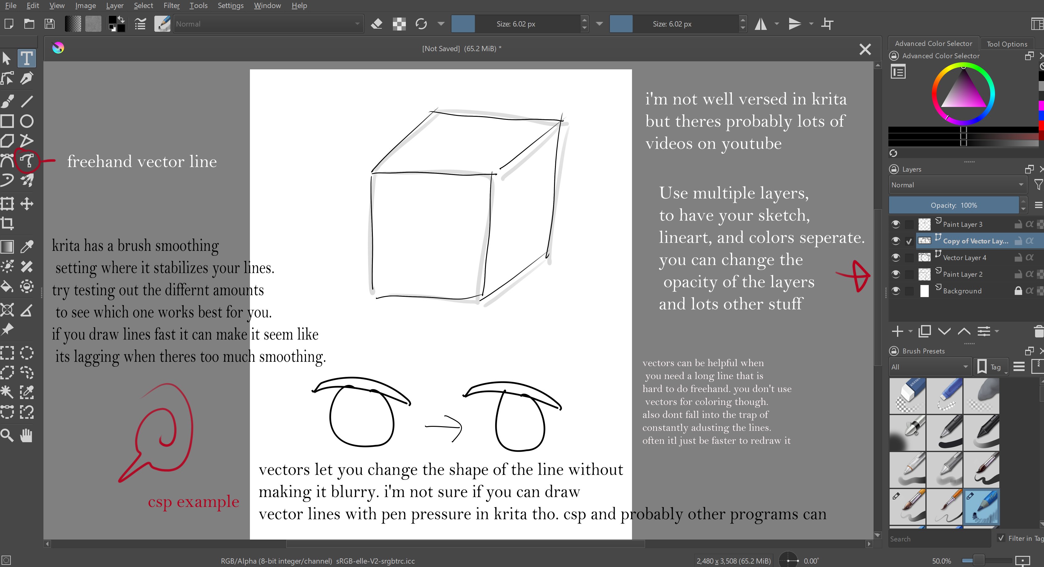Viewport: 1044px width, 567px height.
Task: Pick the Ellipse shape tool
Action: click(x=27, y=121)
